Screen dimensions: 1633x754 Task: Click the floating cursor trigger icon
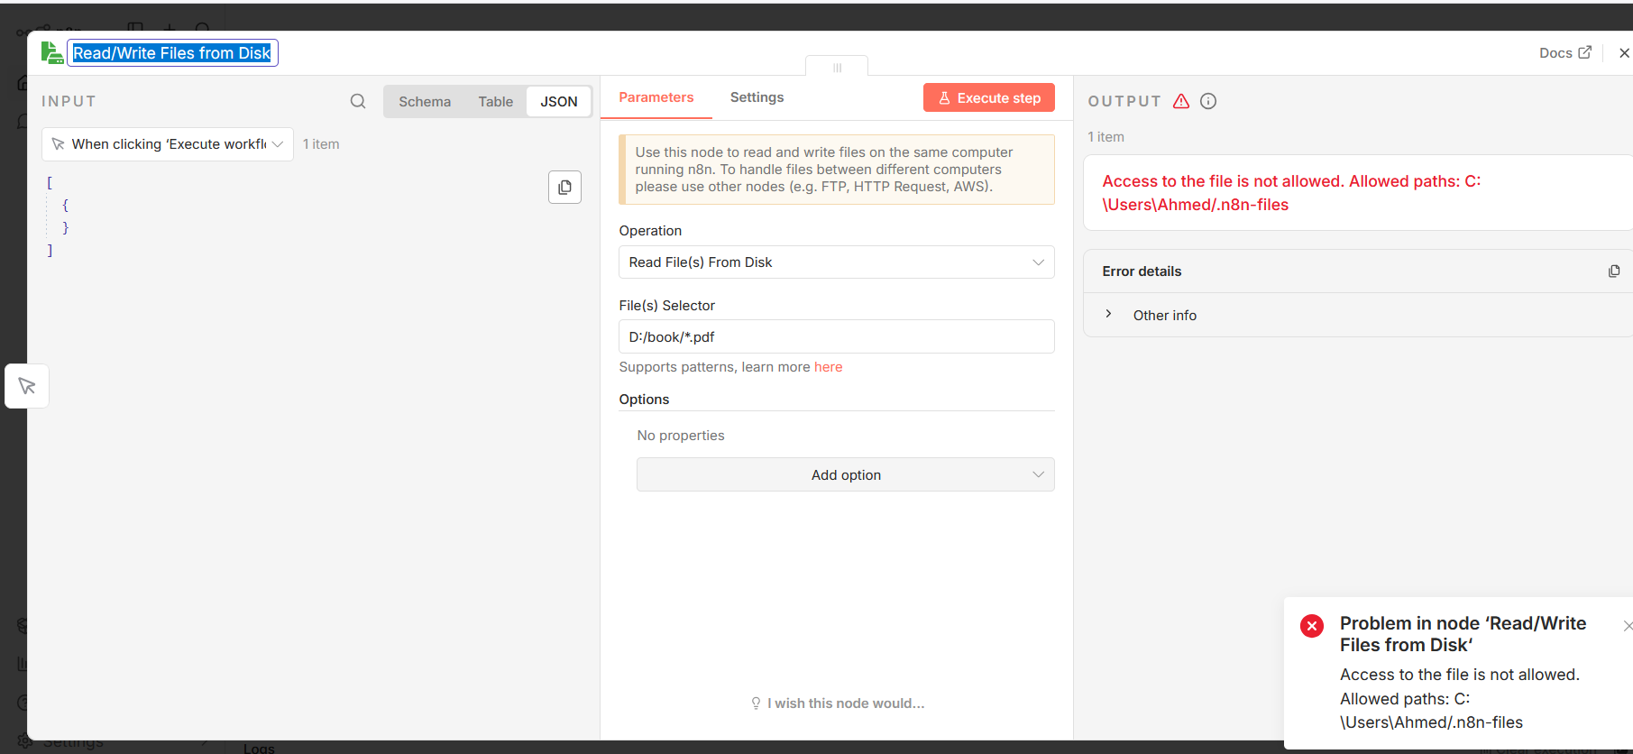click(27, 386)
